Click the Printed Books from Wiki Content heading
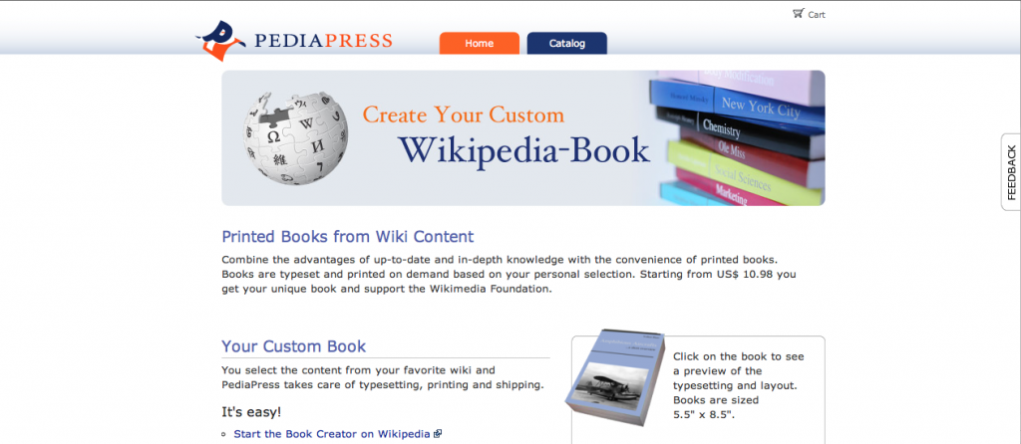Image resolution: width=1021 pixels, height=444 pixels. click(348, 236)
